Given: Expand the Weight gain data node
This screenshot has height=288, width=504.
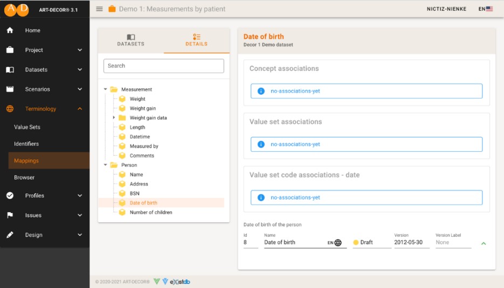Looking at the screenshot, I should [x=114, y=118].
